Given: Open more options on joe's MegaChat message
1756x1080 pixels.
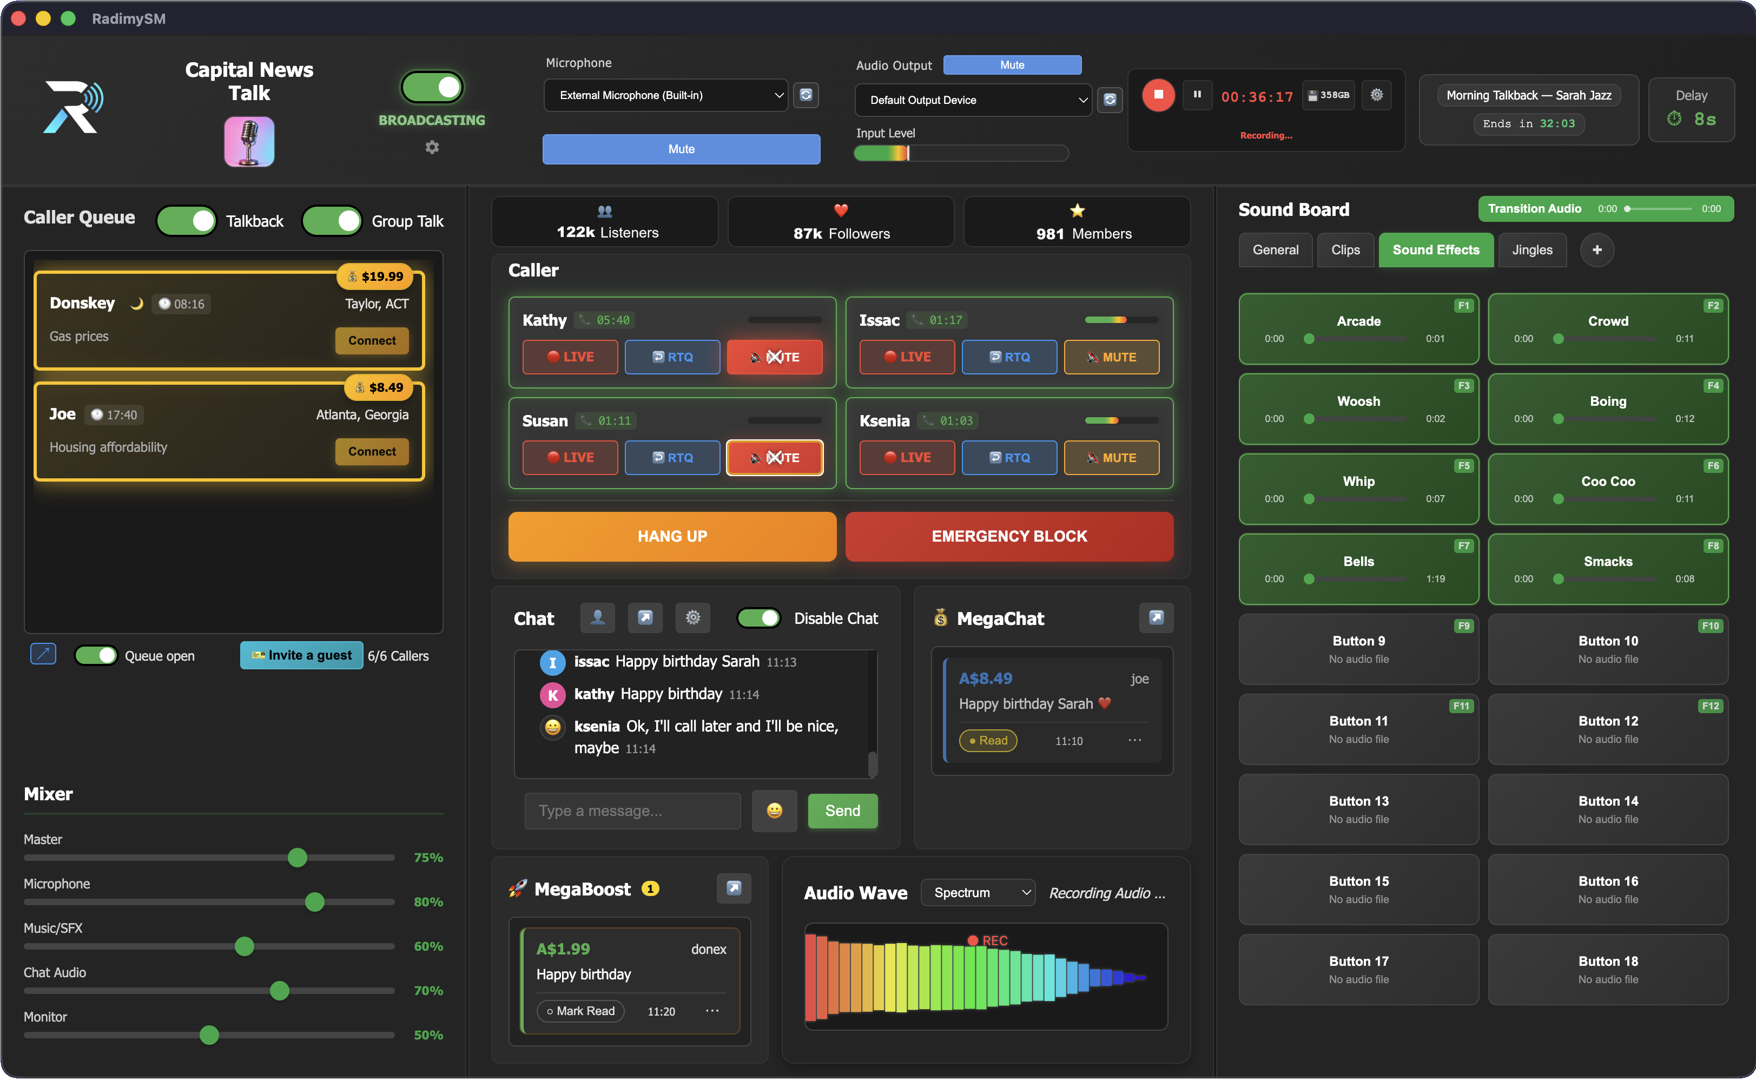Looking at the screenshot, I should (1135, 740).
